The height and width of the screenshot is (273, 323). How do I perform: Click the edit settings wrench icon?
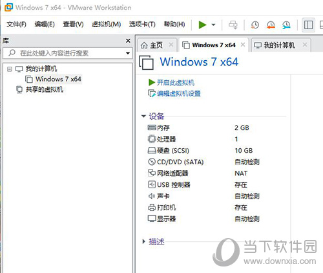pos(152,94)
